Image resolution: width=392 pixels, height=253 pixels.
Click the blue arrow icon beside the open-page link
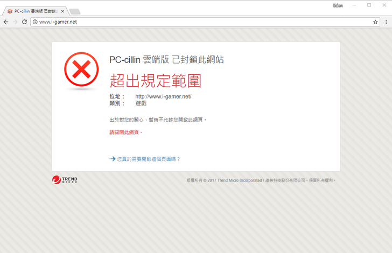[113, 159]
